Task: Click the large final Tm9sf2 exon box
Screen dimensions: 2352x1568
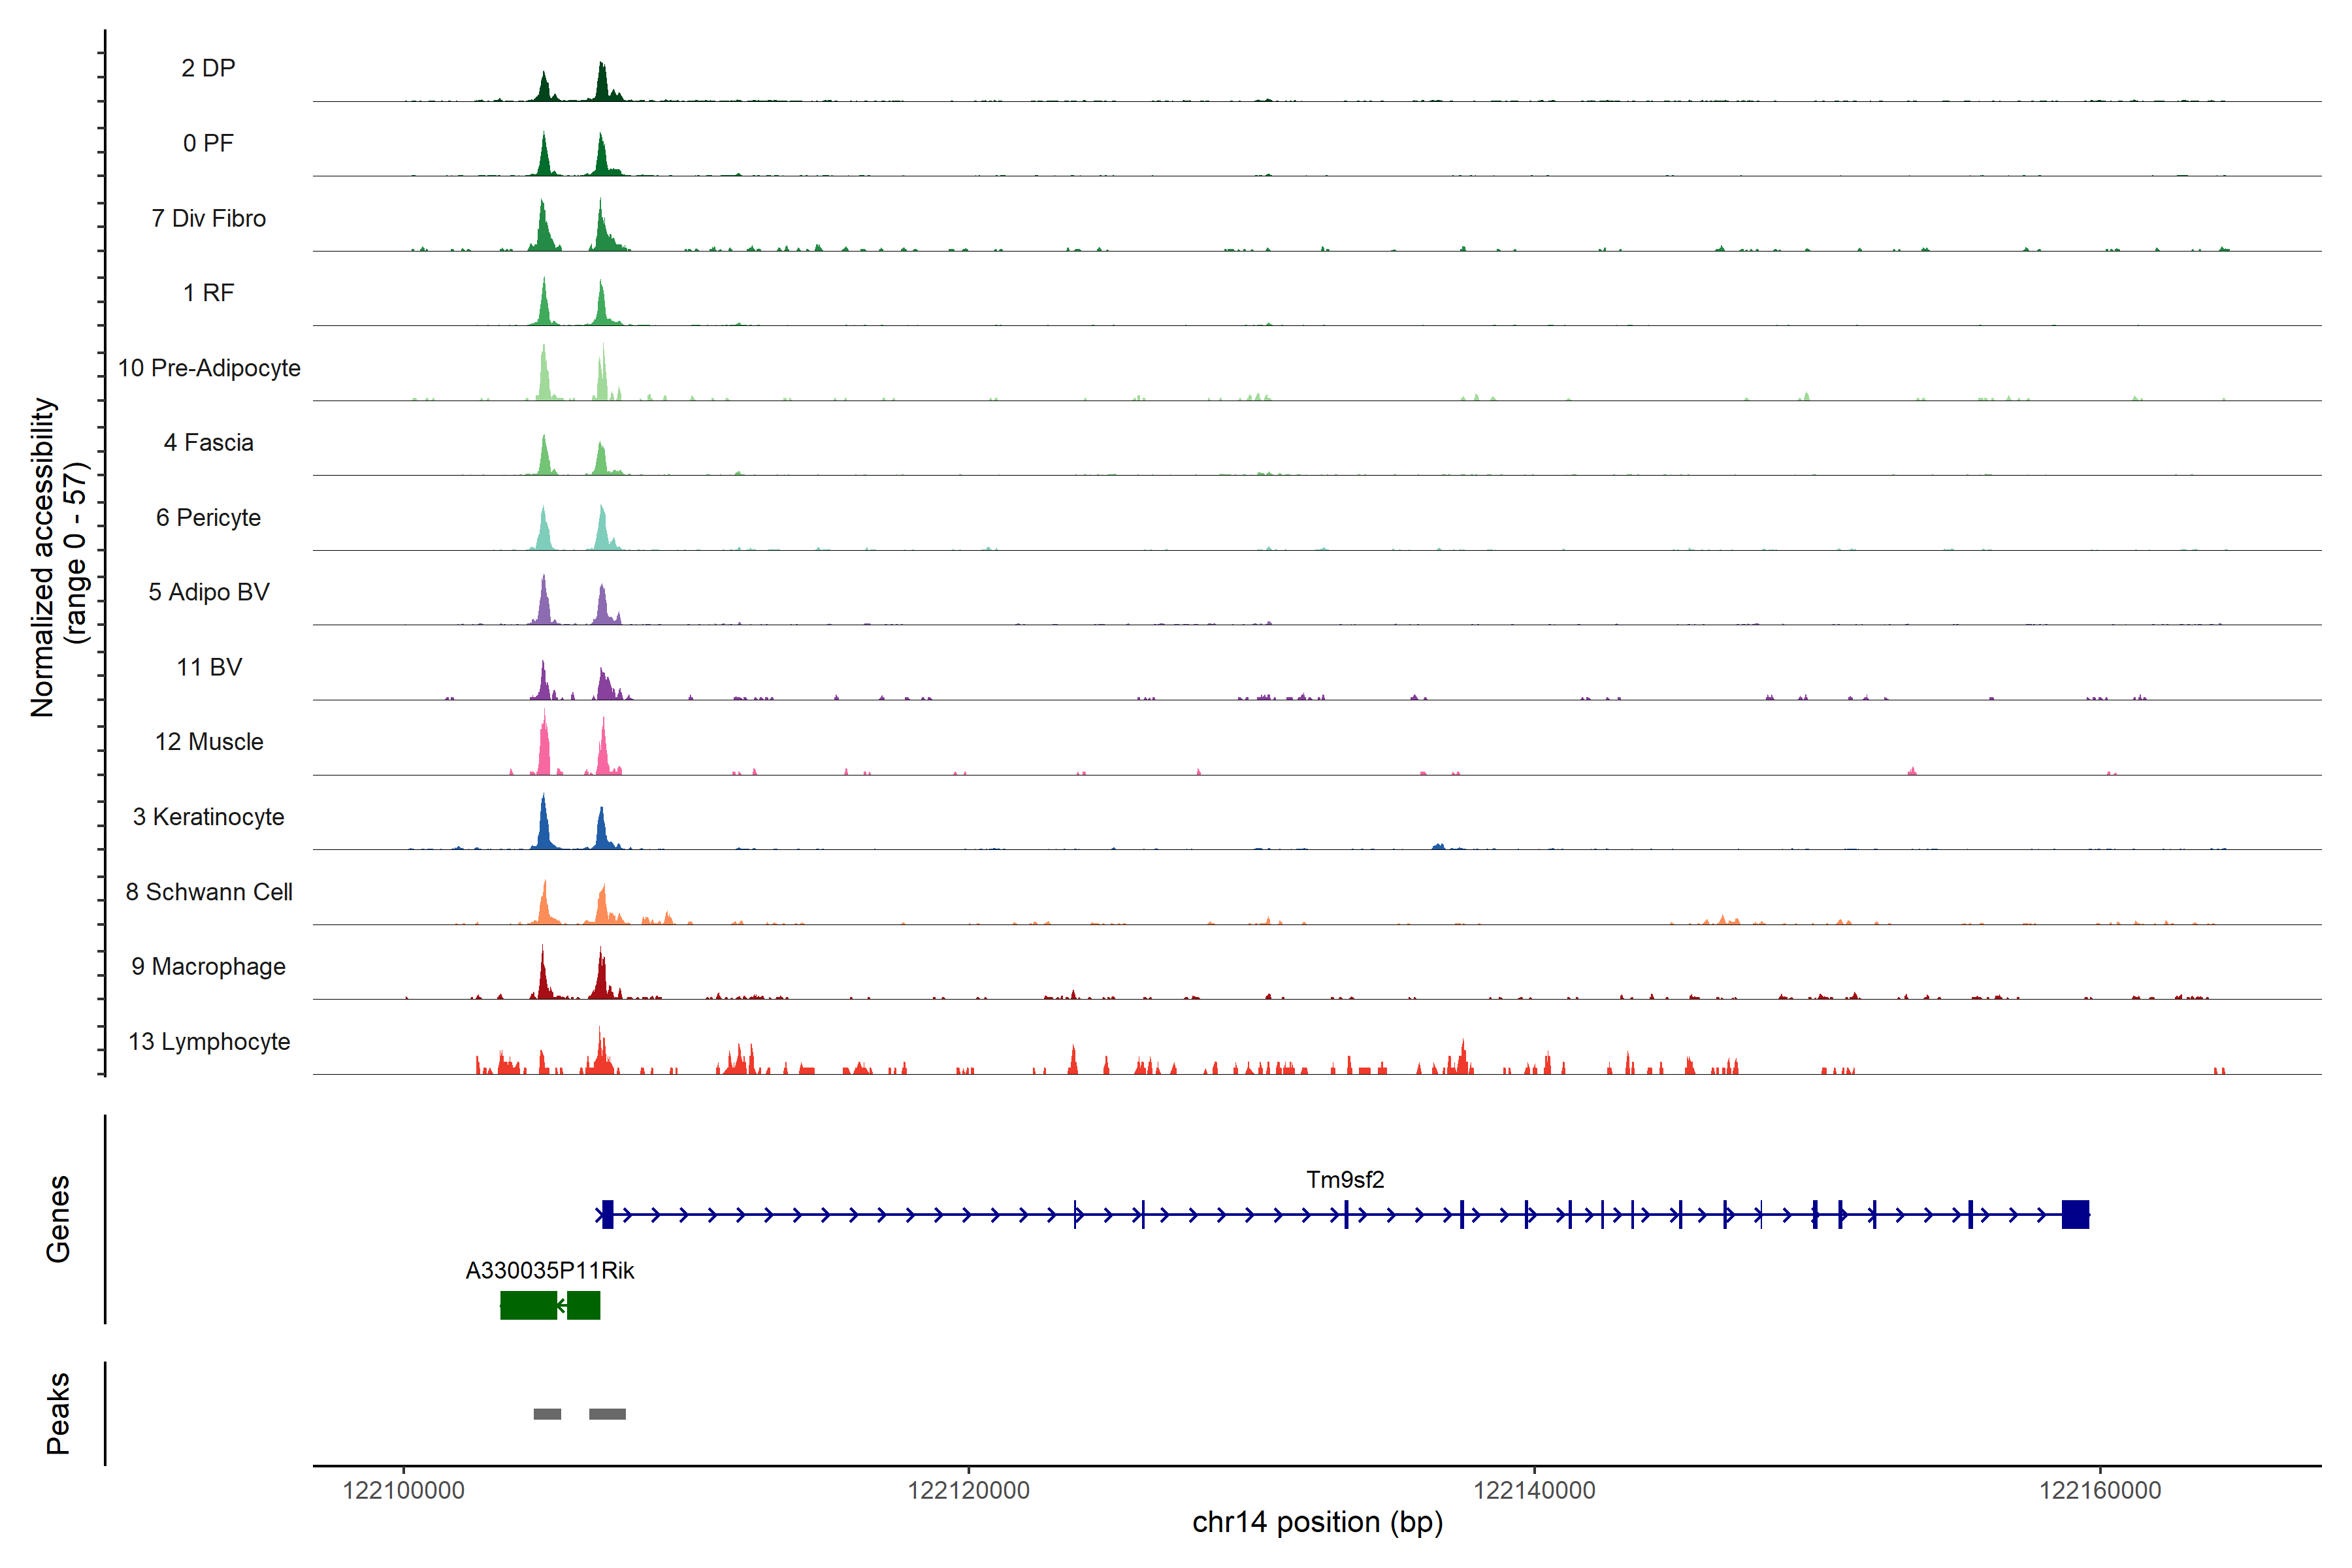Action: click(x=2075, y=1214)
